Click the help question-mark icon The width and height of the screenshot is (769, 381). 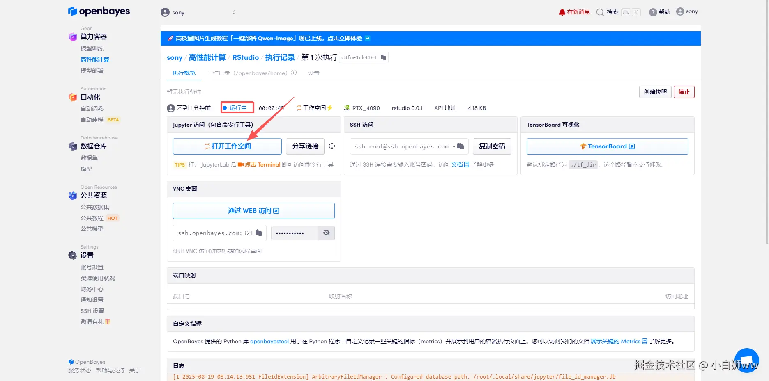click(x=653, y=12)
